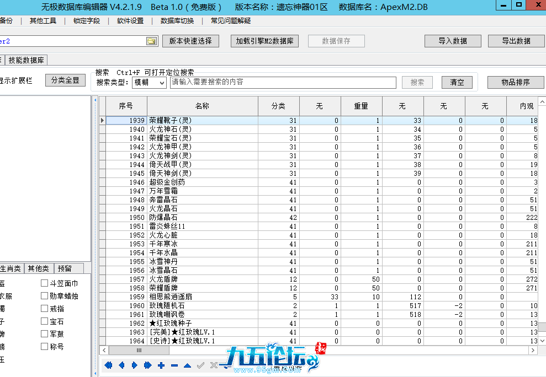Screen dimensions: 546x377
Task: Jump to last record with the navigator
Action: coord(148,365)
